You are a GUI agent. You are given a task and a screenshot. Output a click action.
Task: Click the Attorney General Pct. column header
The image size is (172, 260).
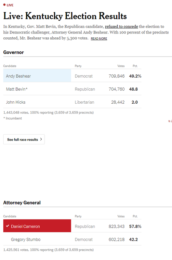coord(135,216)
